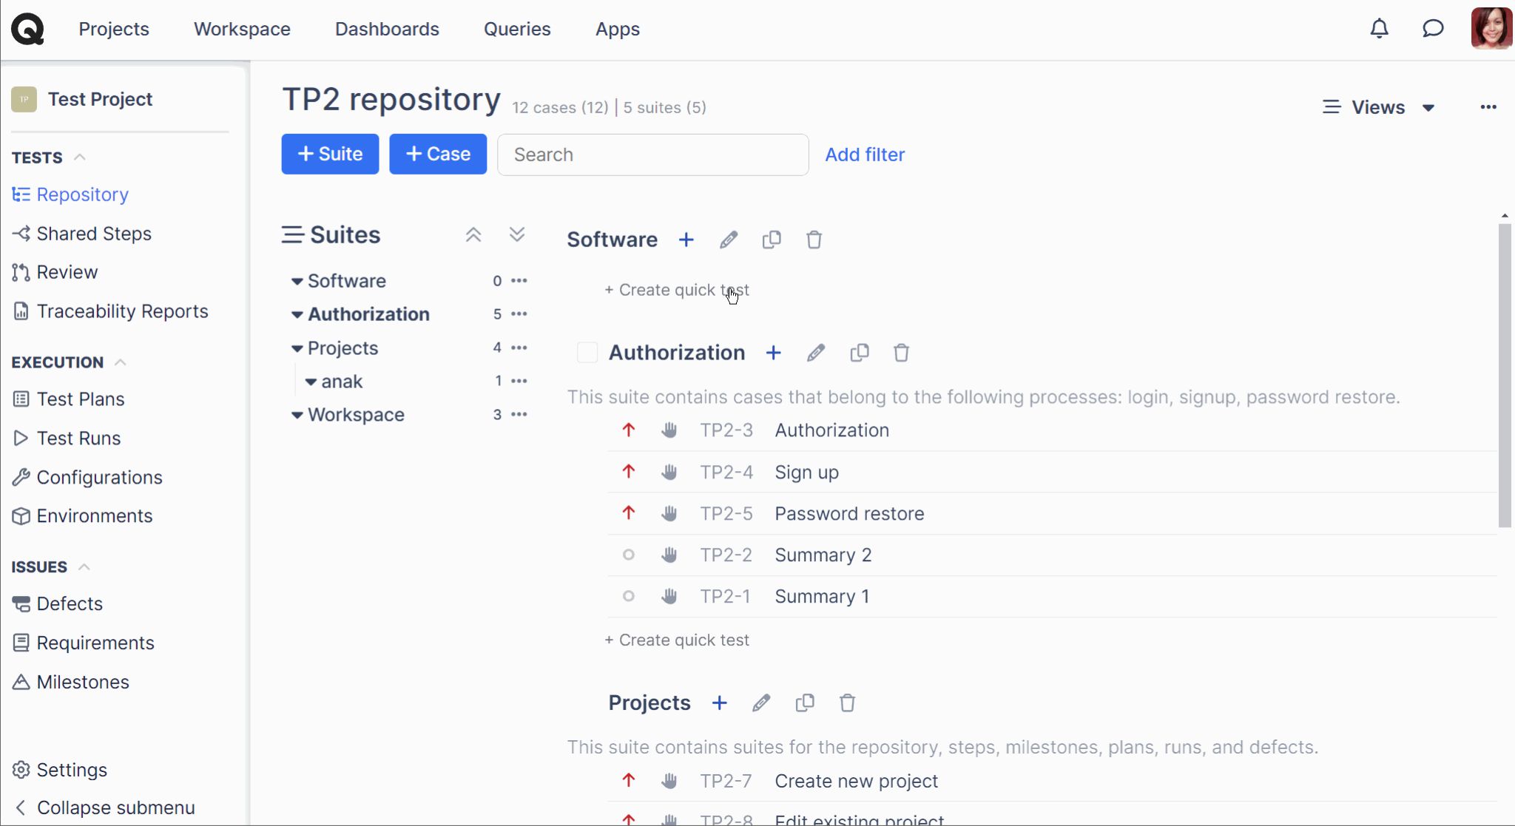Collapse the EXECUTION sidebar section
The width and height of the screenshot is (1515, 826).
coord(121,362)
